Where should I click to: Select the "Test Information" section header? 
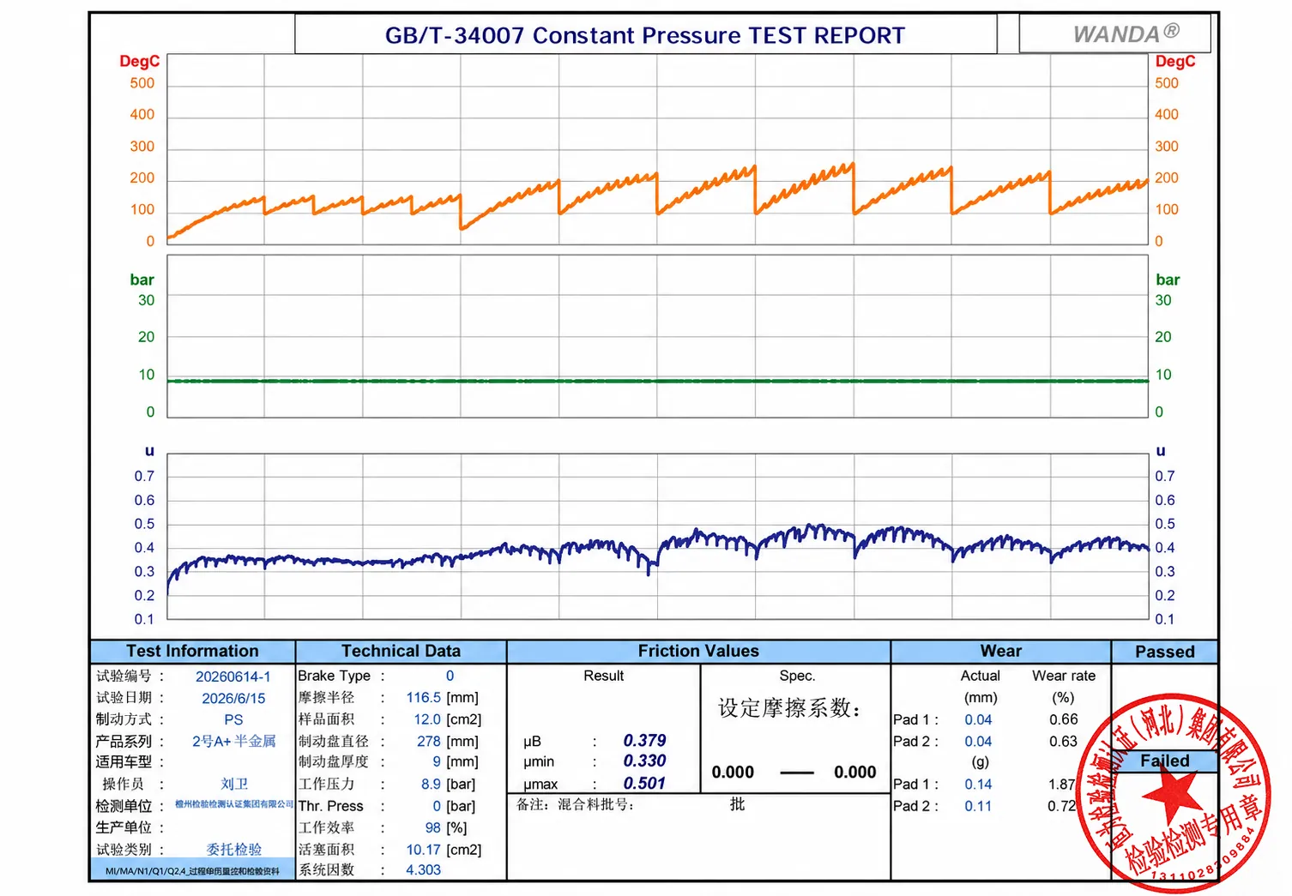(x=192, y=651)
